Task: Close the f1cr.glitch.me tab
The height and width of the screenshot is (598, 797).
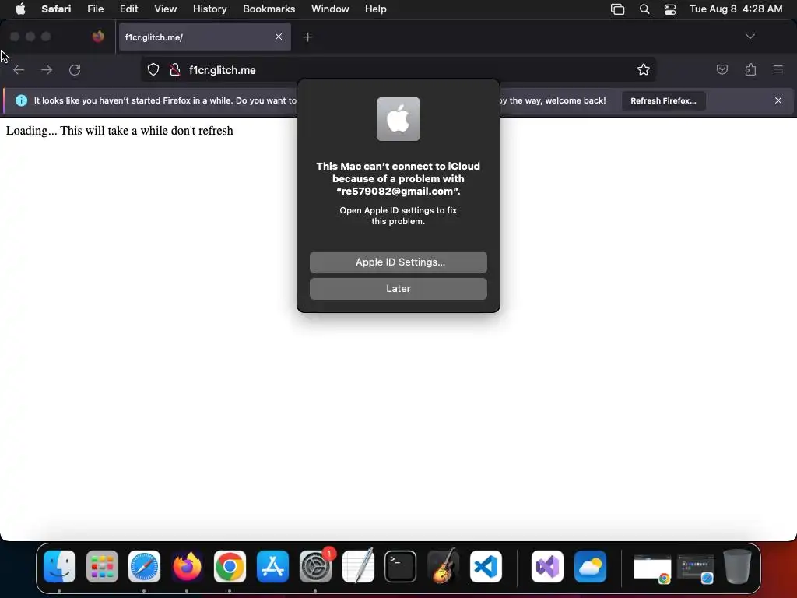Action: 278,37
